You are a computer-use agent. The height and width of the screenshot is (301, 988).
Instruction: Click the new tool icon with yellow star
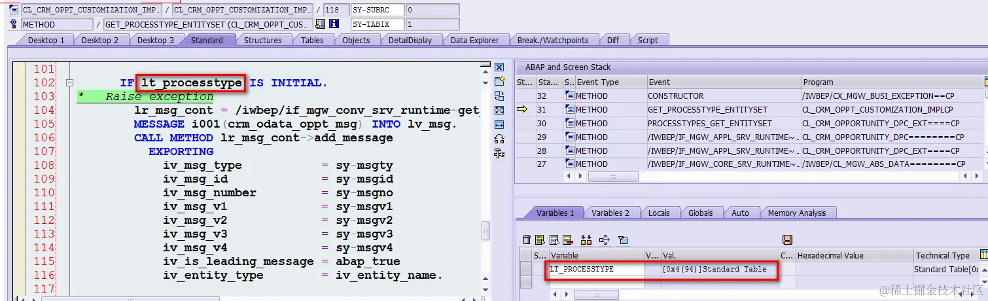pyautogui.click(x=499, y=81)
